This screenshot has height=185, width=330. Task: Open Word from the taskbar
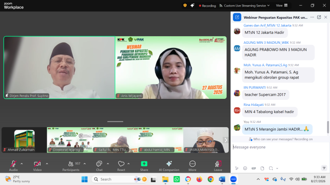pyautogui.click(x=222, y=179)
